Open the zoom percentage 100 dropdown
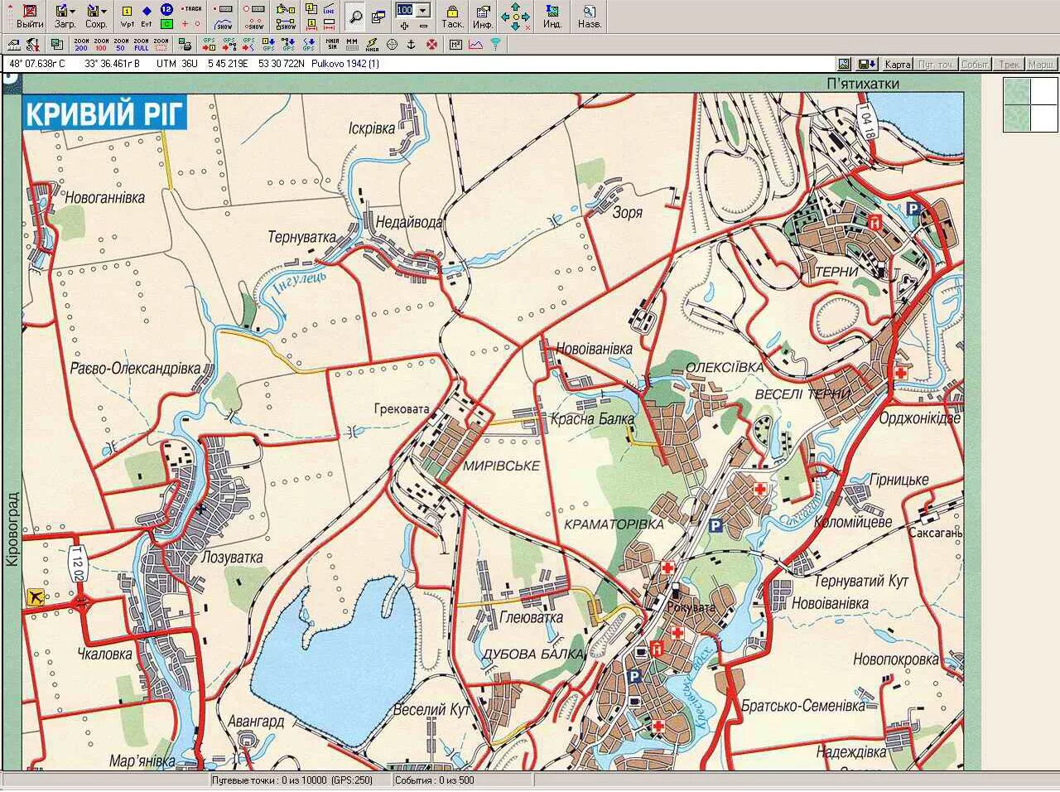This screenshot has width=1060, height=792. pyautogui.click(x=423, y=10)
